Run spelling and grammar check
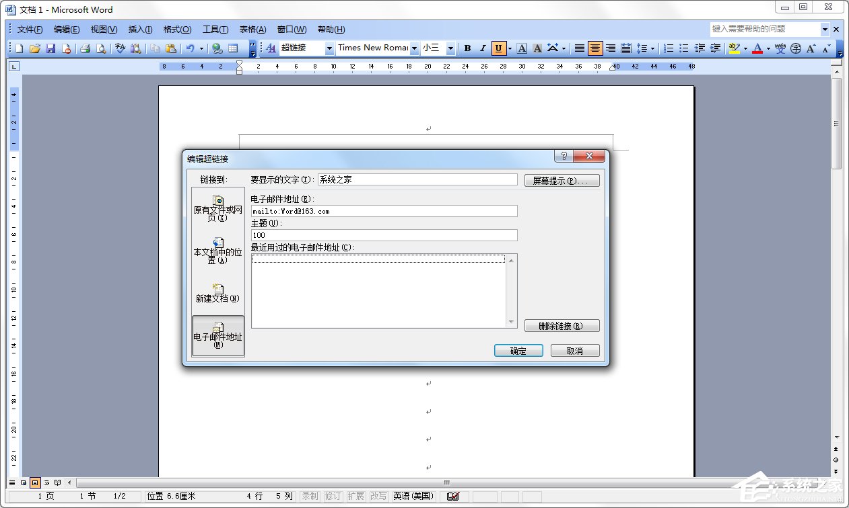This screenshot has width=849, height=508. [120, 48]
